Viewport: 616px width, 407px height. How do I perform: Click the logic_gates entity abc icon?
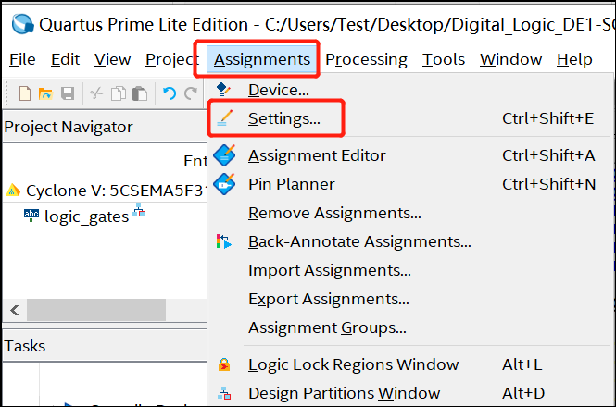click(31, 216)
